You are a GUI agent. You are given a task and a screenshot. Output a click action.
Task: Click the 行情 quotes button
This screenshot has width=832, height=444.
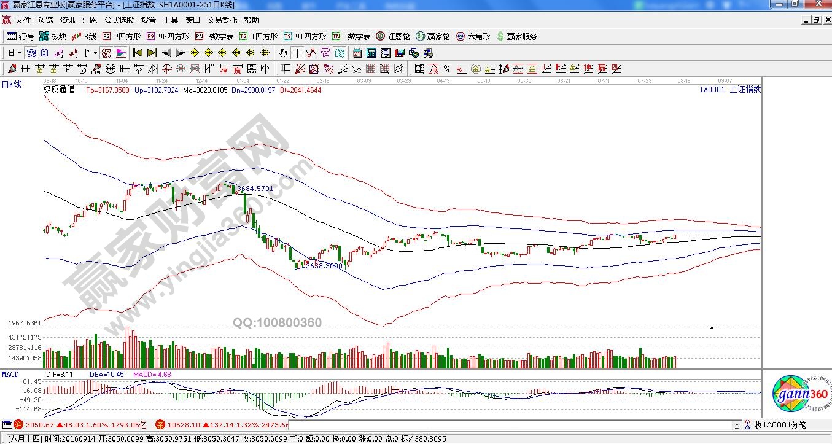(x=20, y=36)
